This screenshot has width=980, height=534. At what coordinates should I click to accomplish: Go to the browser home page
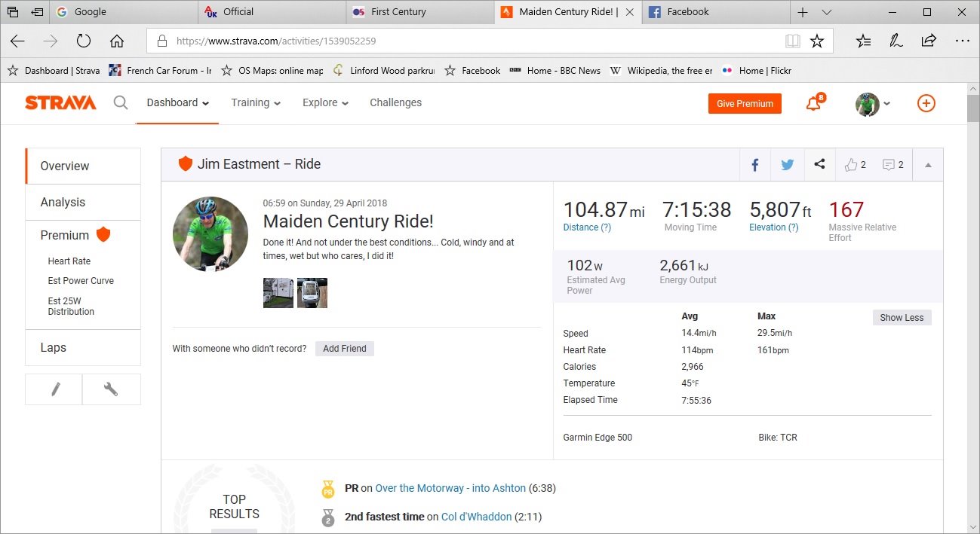[117, 41]
